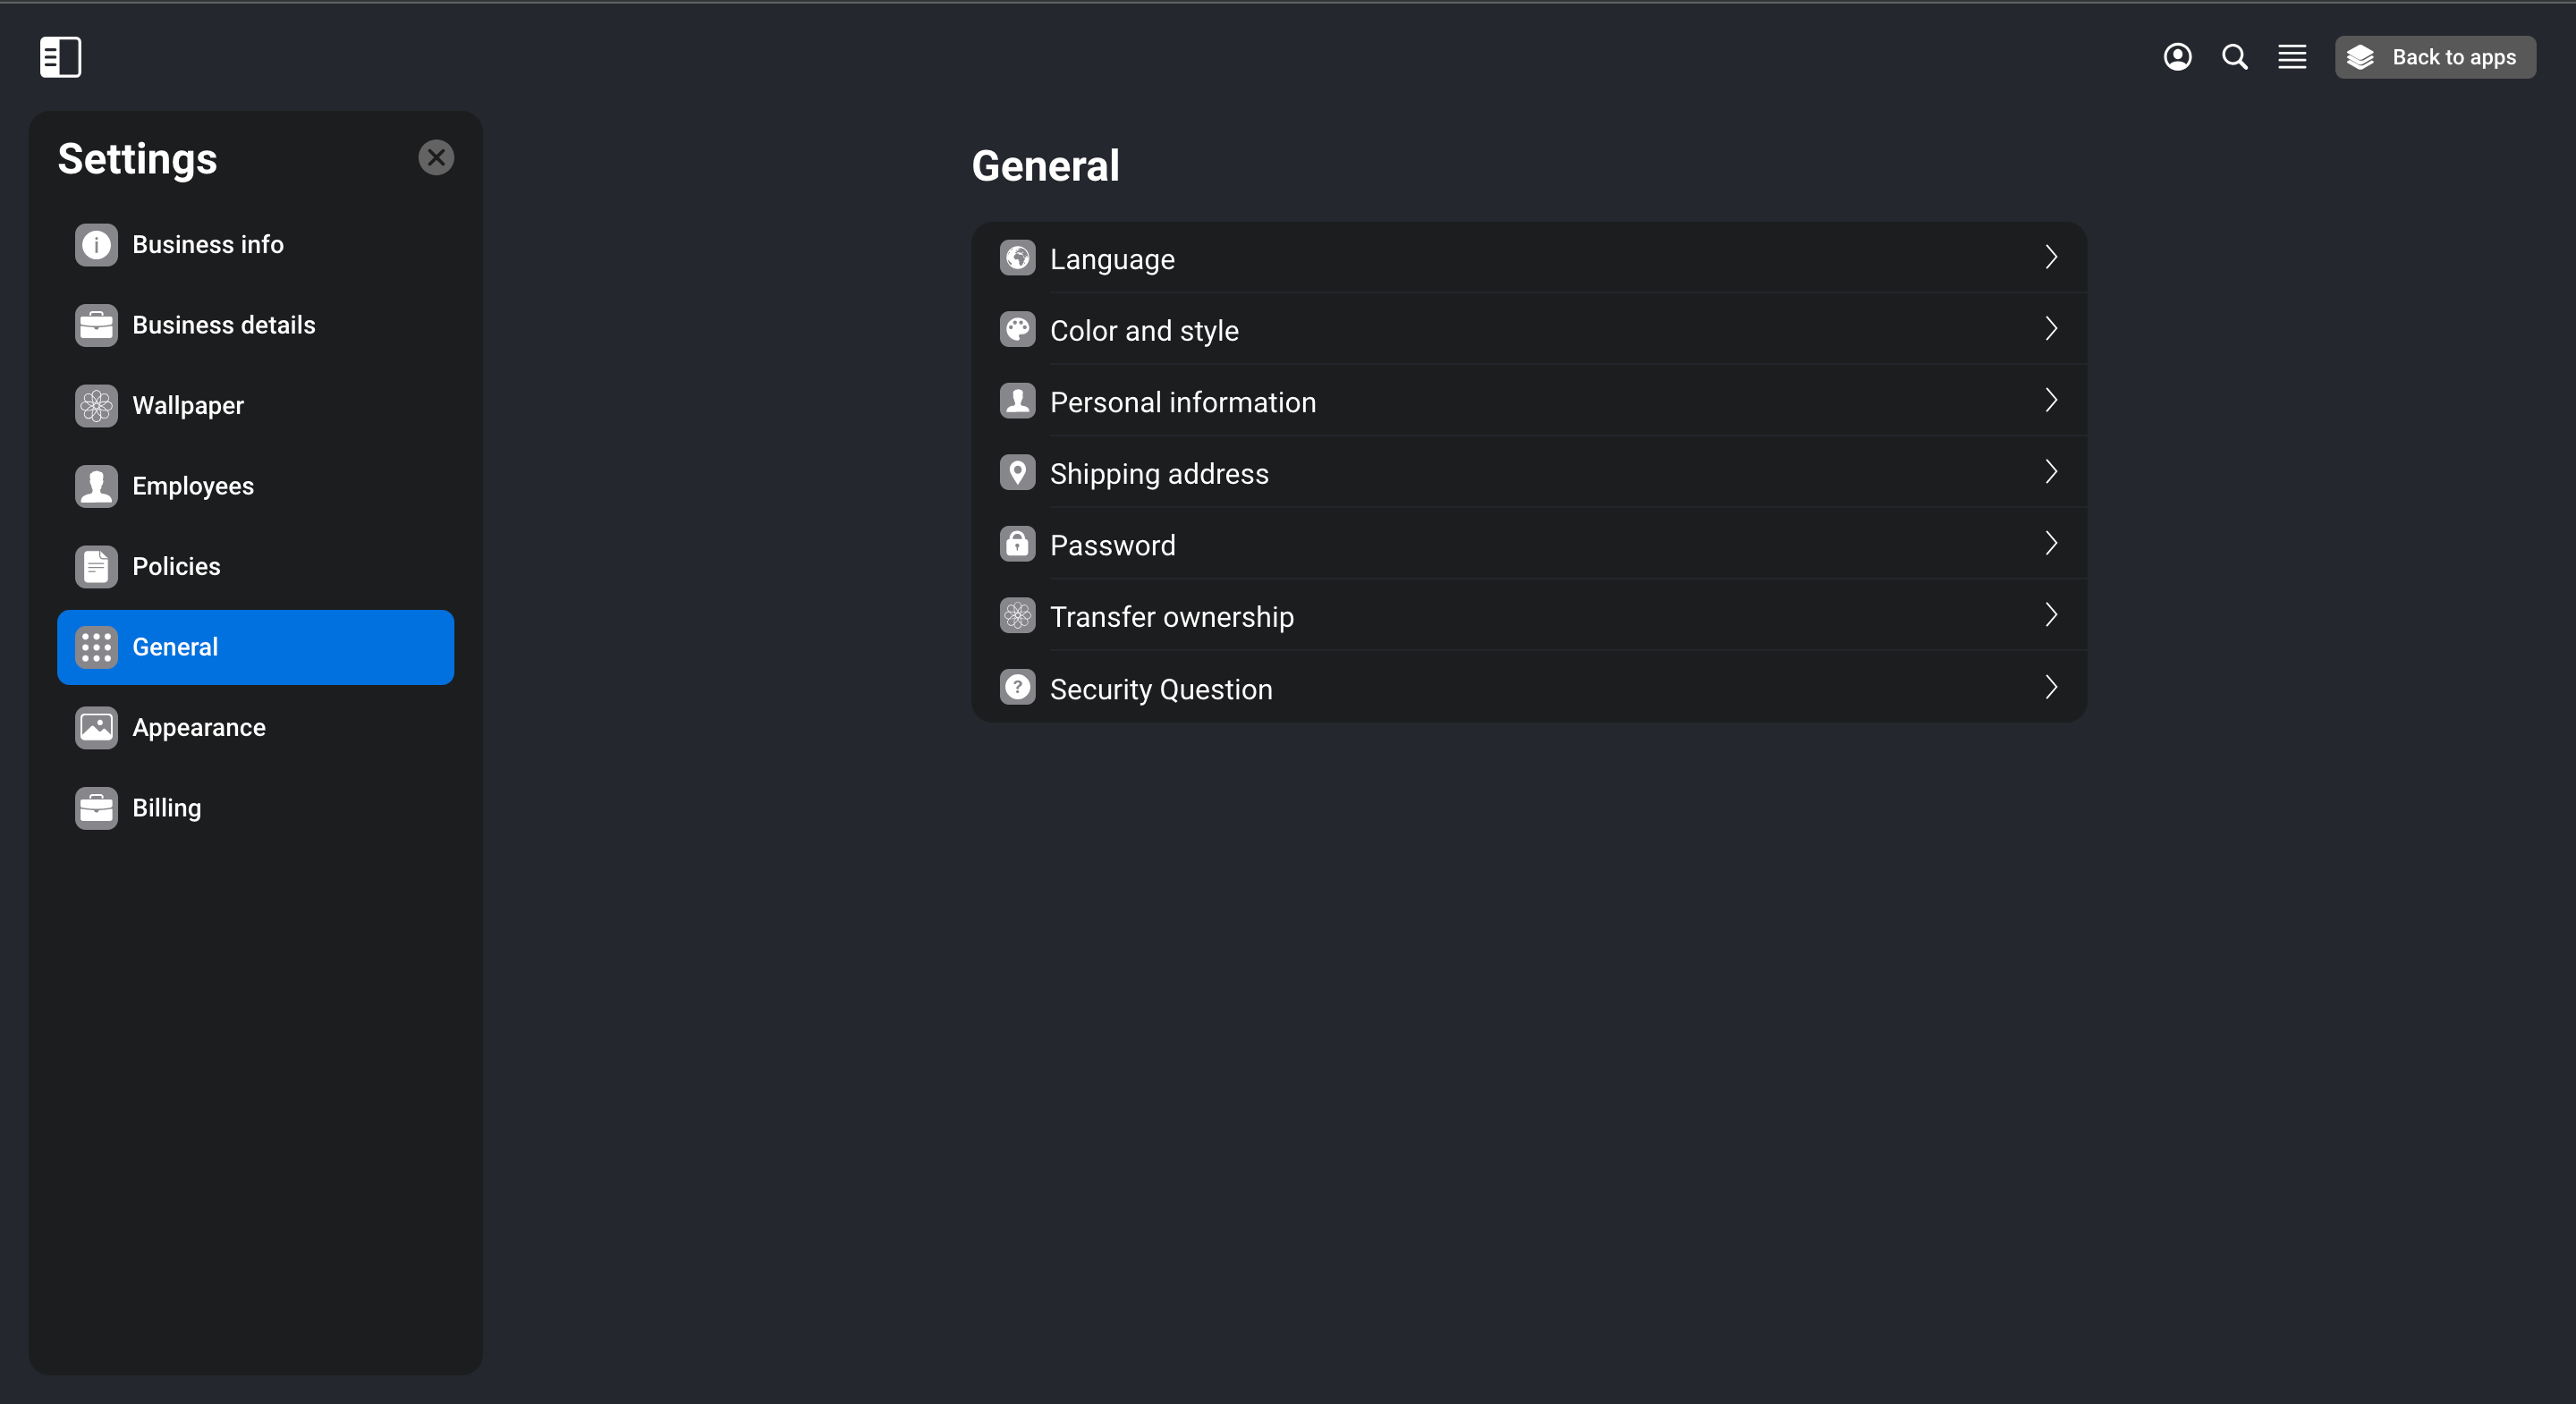This screenshot has height=1404, width=2576.
Task: Expand the Personal information chevron
Action: (x=2051, y=400)
